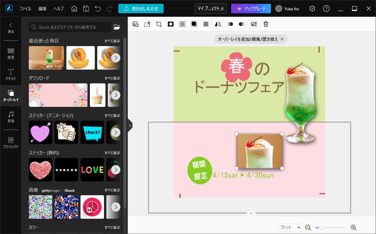This screenshot has height=234, width=376.
Task: Select the crop tool
Action: click(x=159, y=24)
